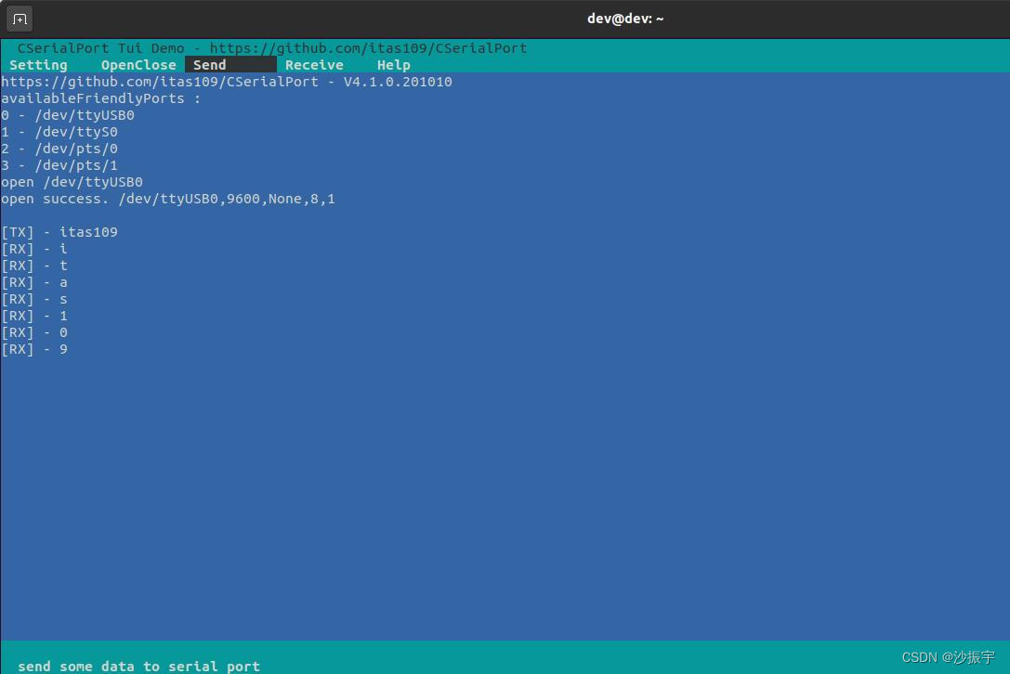Select port 0 - /dev/ttyUSB0 entry

coord(67,115)
